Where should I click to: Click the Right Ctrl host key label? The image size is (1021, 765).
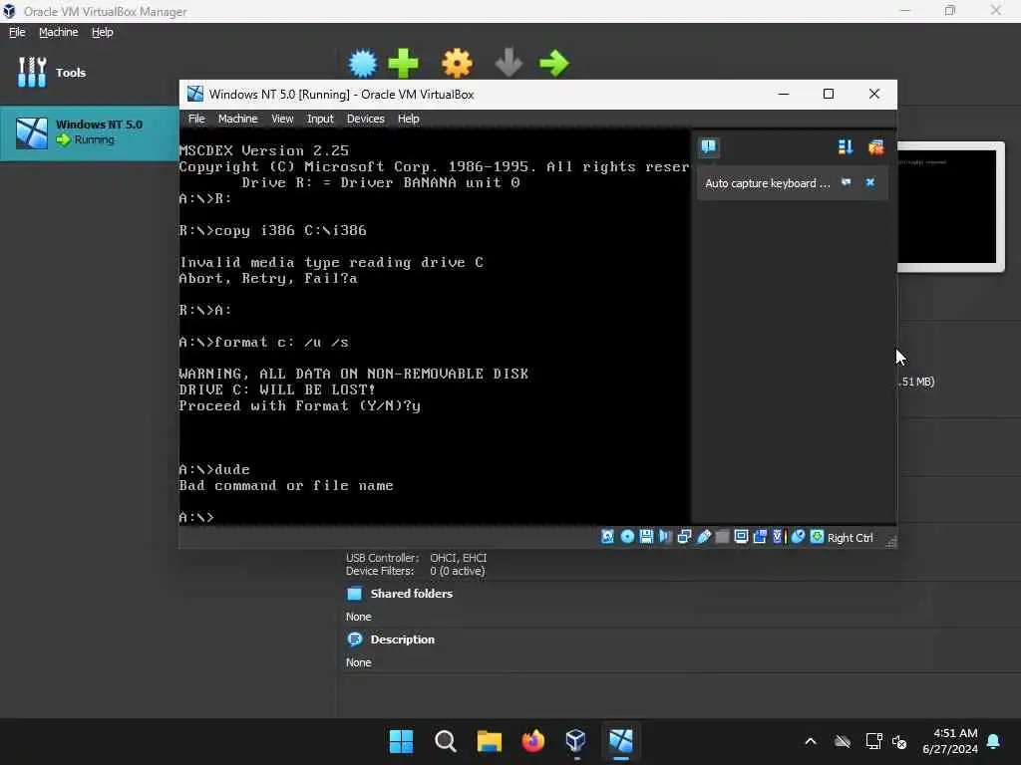851,538
